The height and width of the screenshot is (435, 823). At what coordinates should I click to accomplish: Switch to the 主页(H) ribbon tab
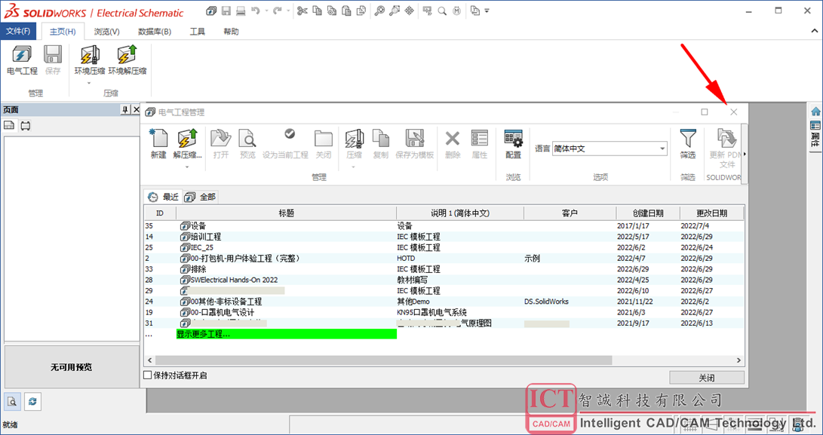(63, 32)
